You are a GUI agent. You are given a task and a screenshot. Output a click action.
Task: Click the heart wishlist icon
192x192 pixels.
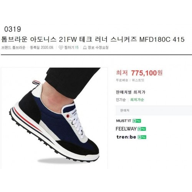tap(61, 48)
